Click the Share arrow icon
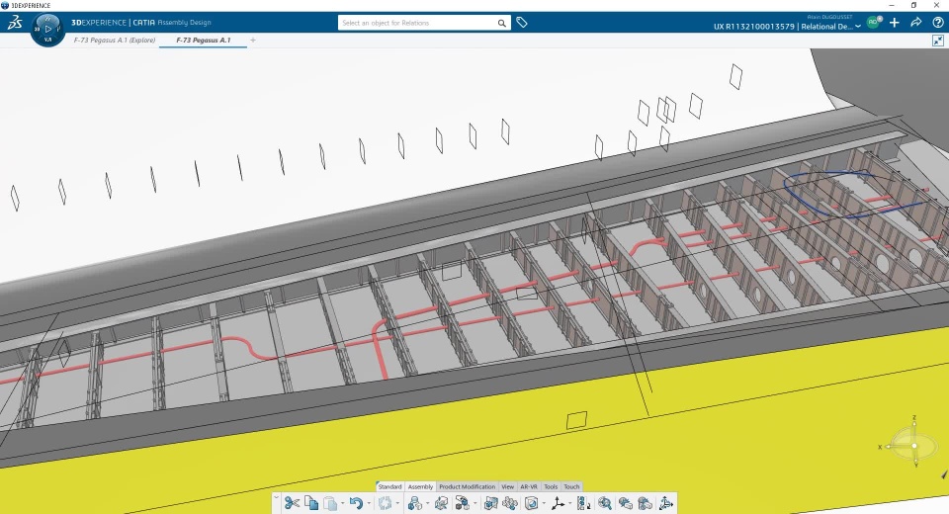949x514 pixels. pyautogui.click(x=915, y=23)
